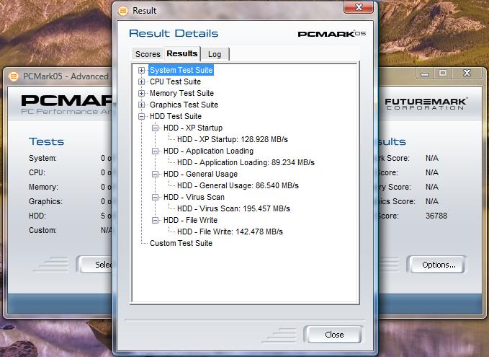The image size is (489, 357).
Task: Click the Futuremark Corporation logo
Action: (426, 104)
